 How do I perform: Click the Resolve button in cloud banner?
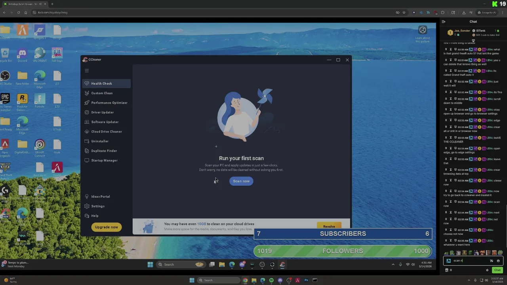tap(329, 226)
